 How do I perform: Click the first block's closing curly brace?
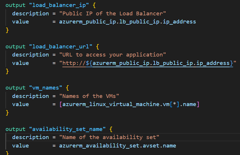7,30
